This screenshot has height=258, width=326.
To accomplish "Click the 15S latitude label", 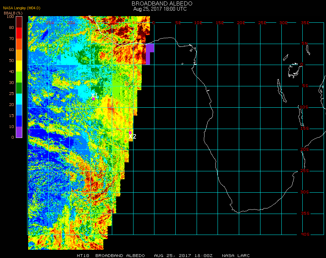I will [305, 128].
